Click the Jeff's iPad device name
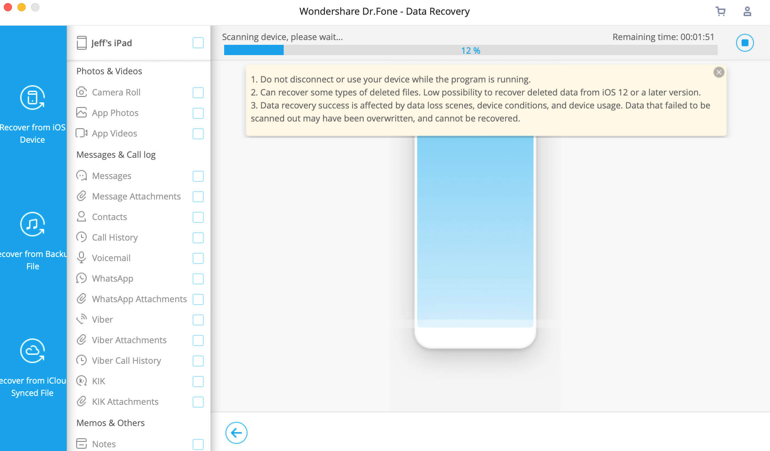770x451 pixels. point(112,43)
